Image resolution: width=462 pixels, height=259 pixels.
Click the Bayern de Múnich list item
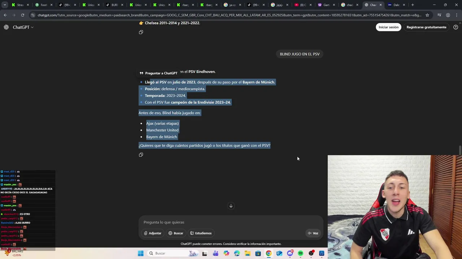[161, 137]
